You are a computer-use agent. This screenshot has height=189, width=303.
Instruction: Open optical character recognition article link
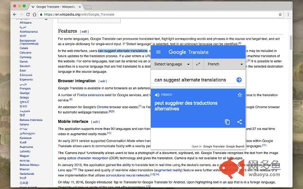(x=87, y=158)
